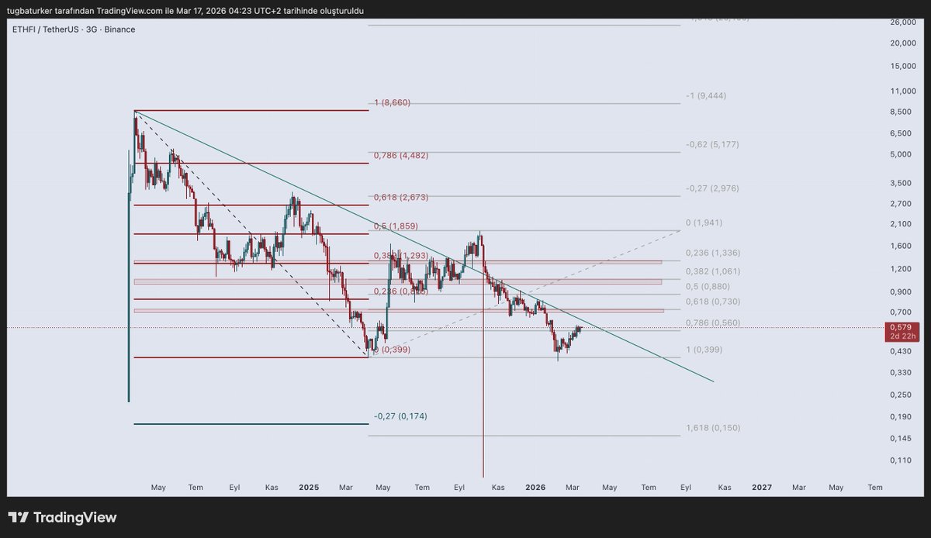Click 2025 on the time axis

point(309,488)
